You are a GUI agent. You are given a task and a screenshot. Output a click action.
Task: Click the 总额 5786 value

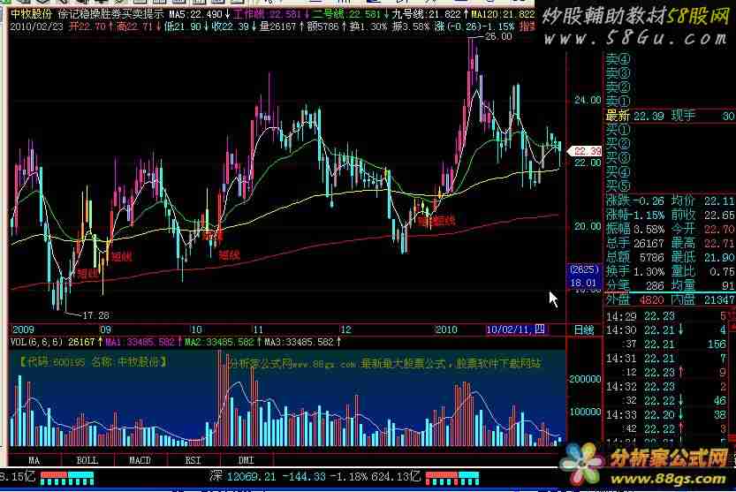[634, 257]
